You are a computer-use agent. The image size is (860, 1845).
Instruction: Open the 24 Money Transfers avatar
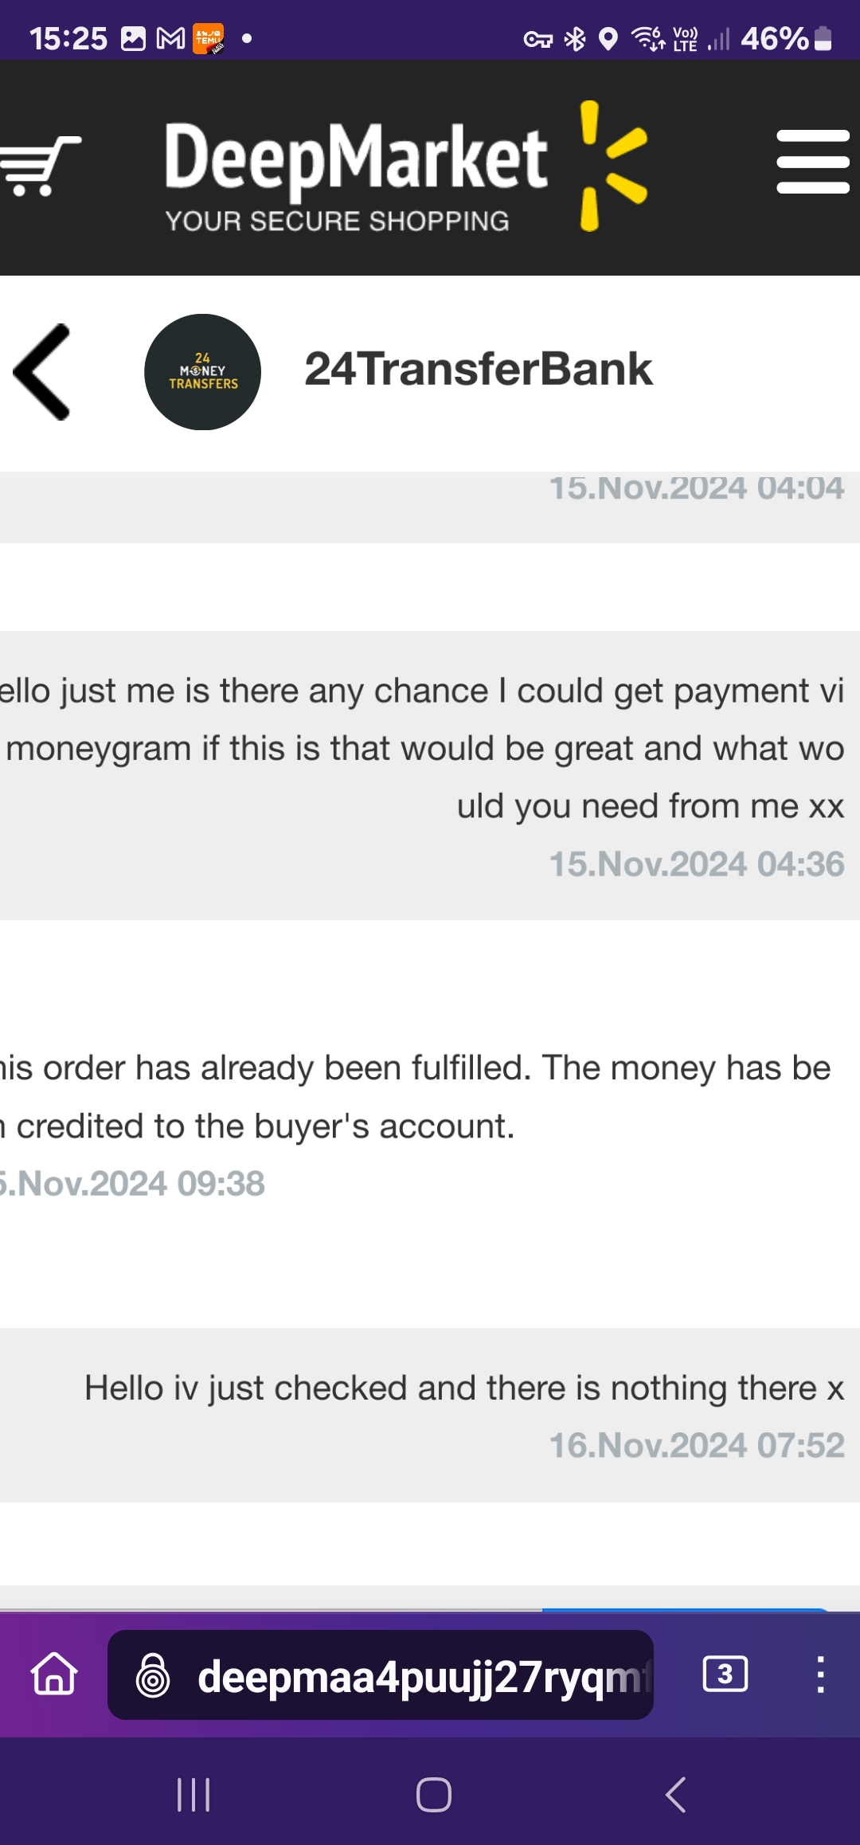click(x=202, y=372)
